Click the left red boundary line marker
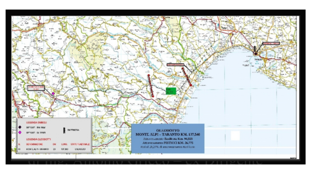Viewport: 311px width, 174px height. point(151,86)
